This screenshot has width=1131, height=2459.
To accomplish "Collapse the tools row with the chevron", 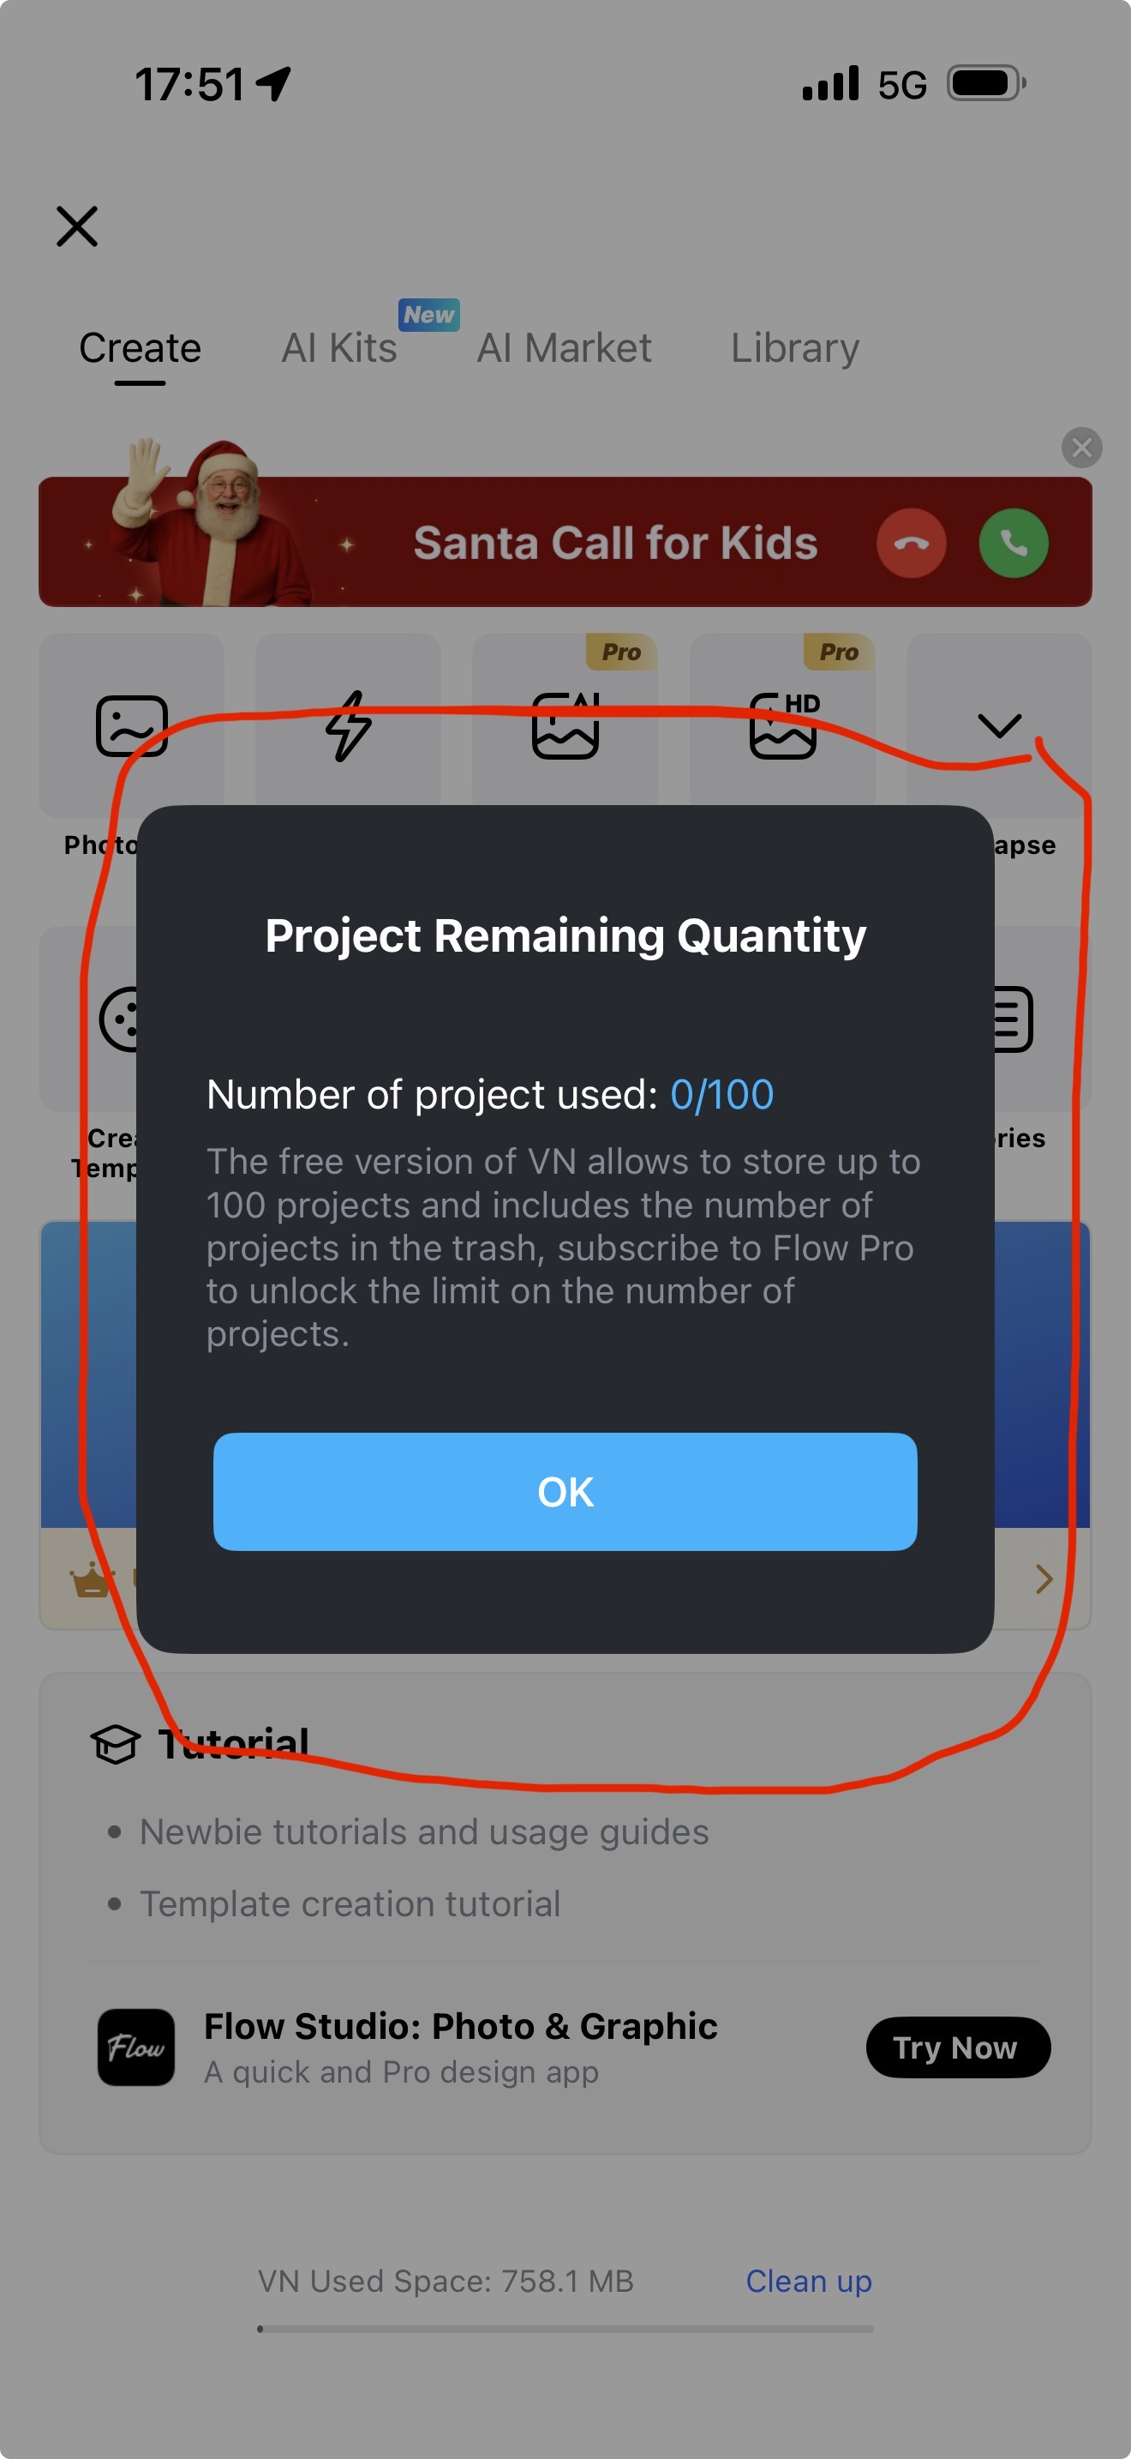I will (998, 725).
